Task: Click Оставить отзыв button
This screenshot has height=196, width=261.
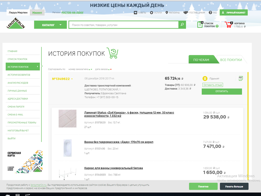Action: (x=213, y=85)
